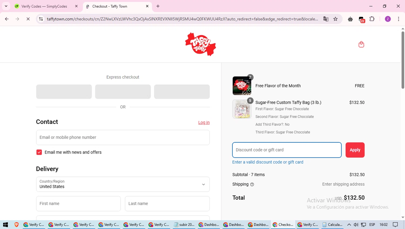Focus the Discount code or gift card field
The image size is (405, 229).
[x=287, y=150]
